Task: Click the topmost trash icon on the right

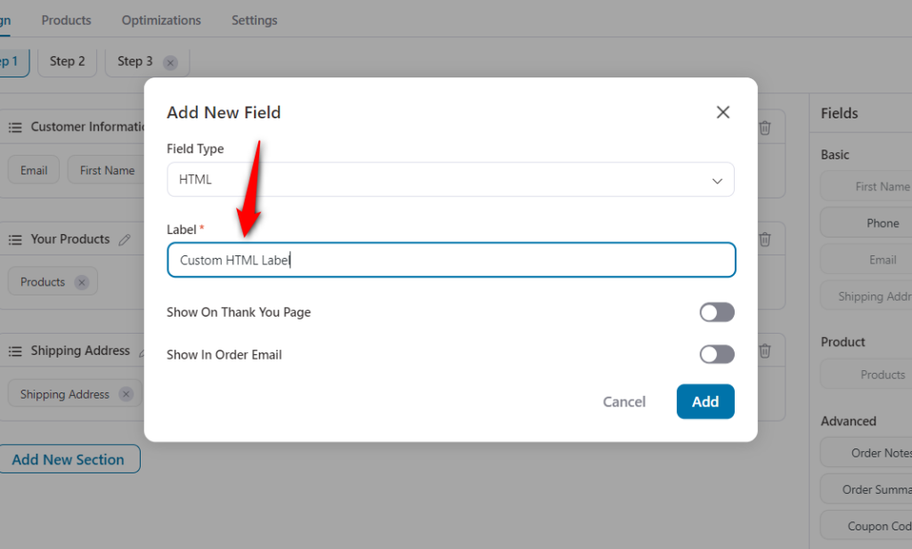Action: click(x=764, y=127)
